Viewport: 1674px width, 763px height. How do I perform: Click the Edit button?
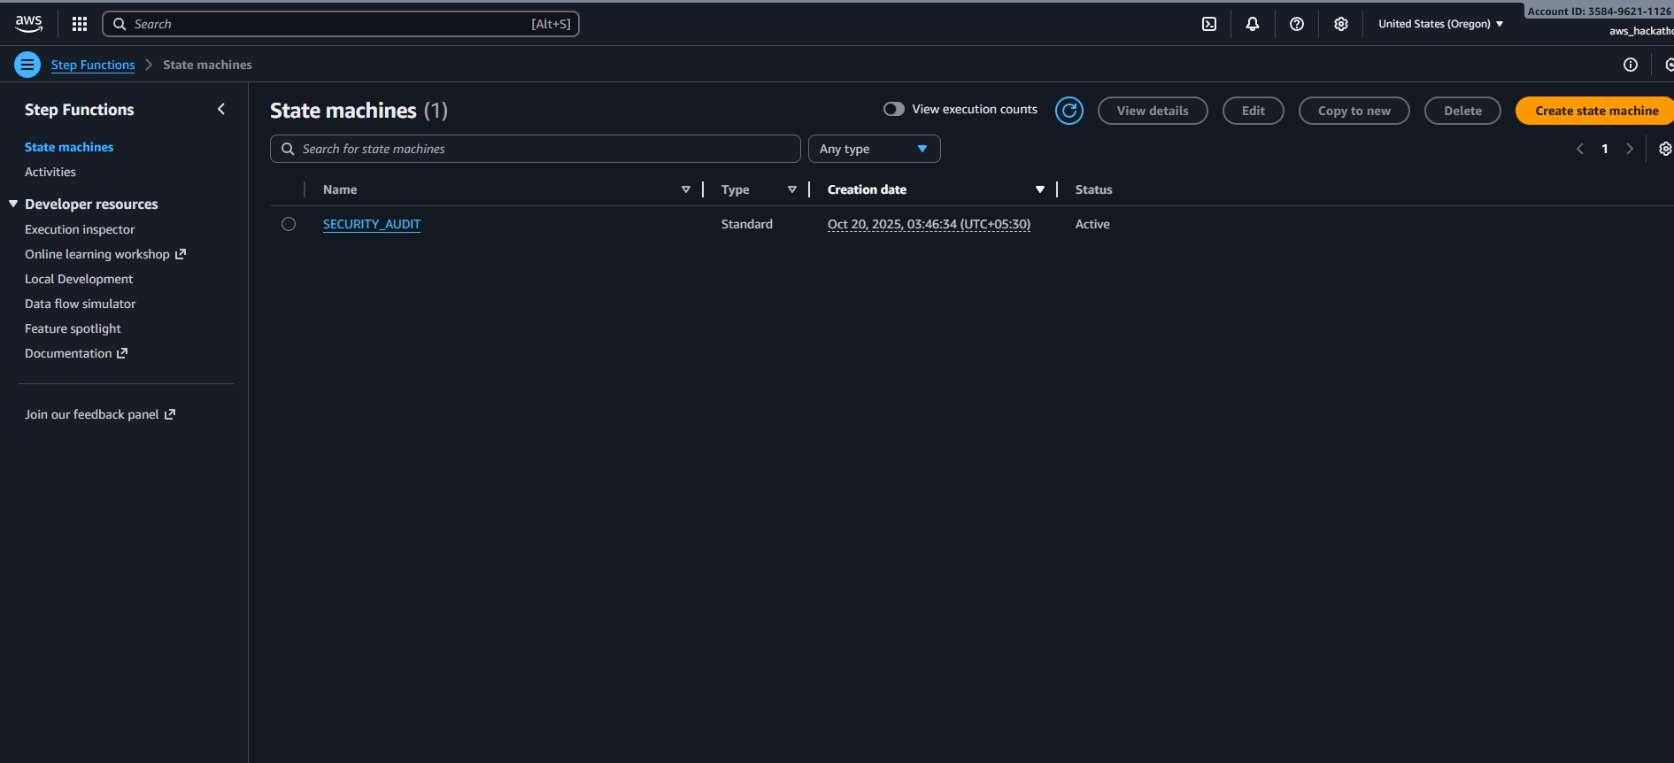point(1254,111)
